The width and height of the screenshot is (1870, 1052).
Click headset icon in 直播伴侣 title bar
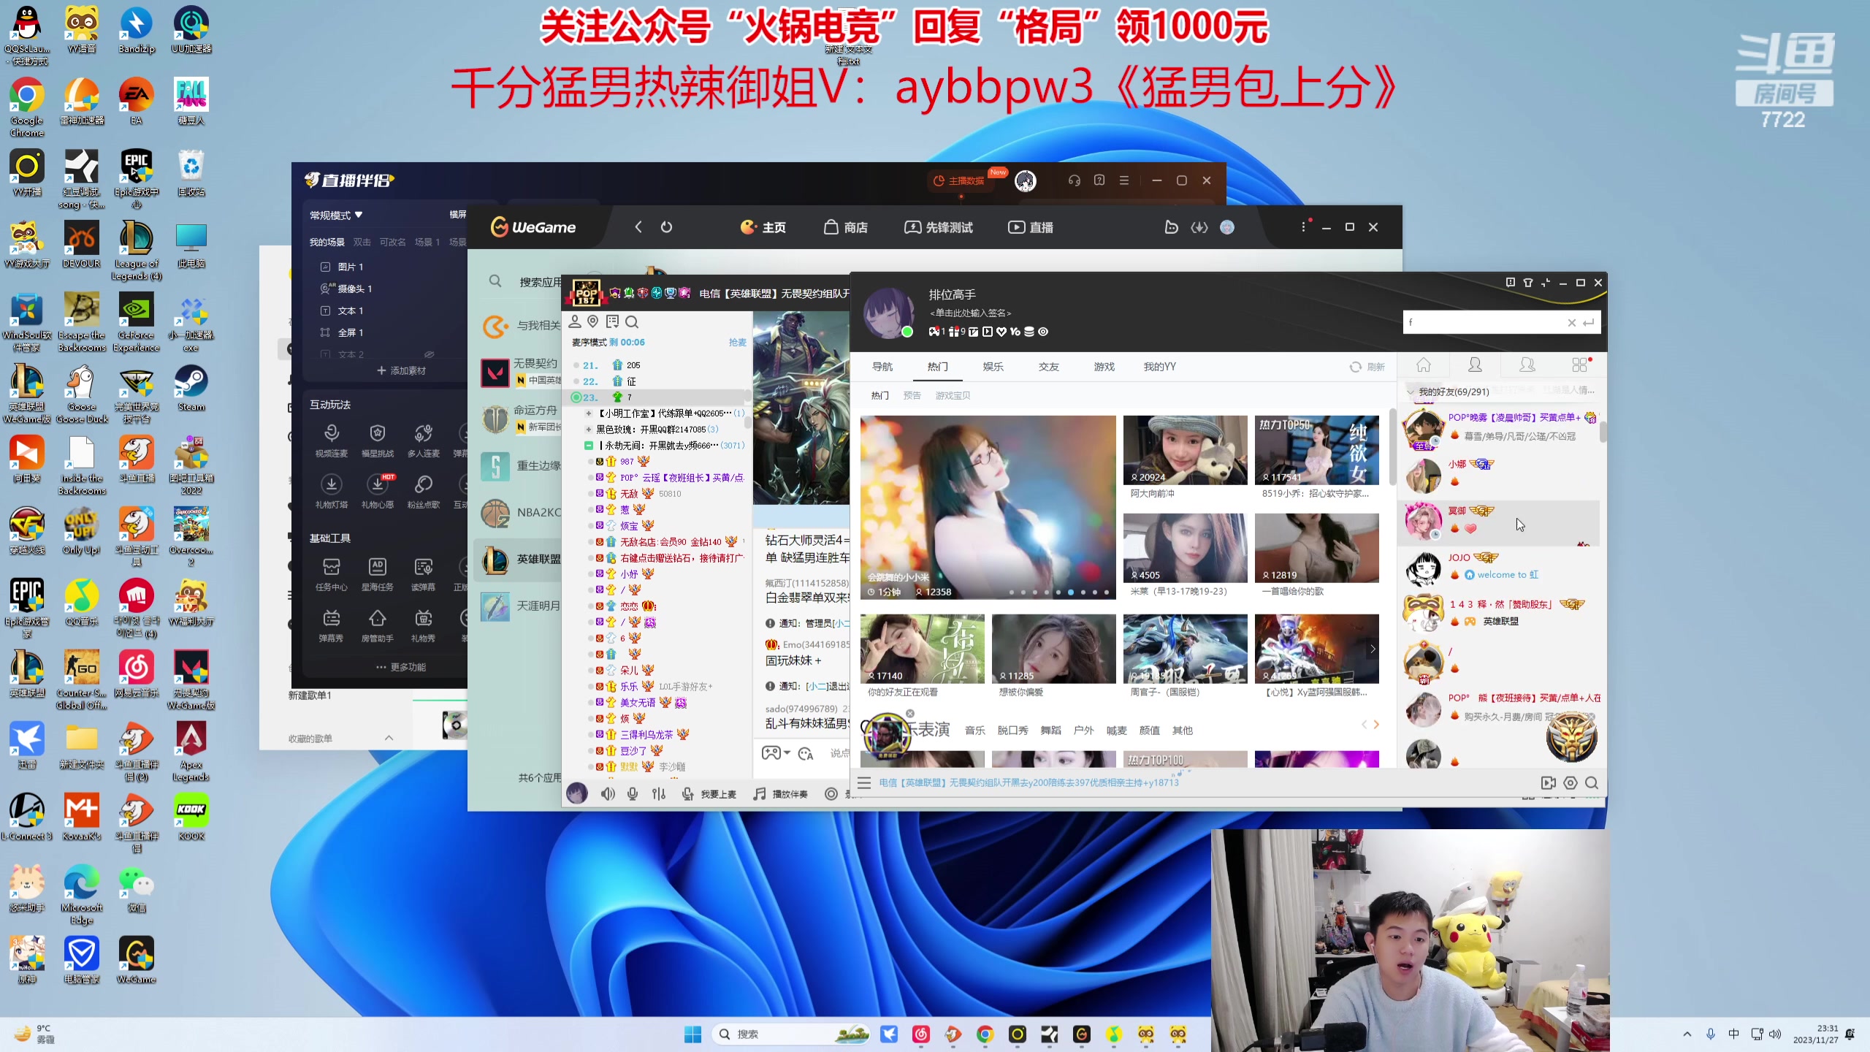click(1075, 180)
